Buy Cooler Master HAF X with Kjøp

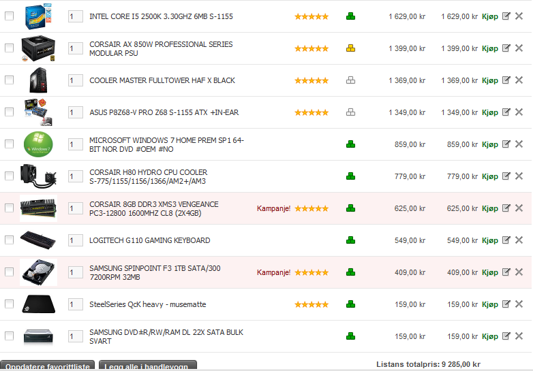coord(490,81)
